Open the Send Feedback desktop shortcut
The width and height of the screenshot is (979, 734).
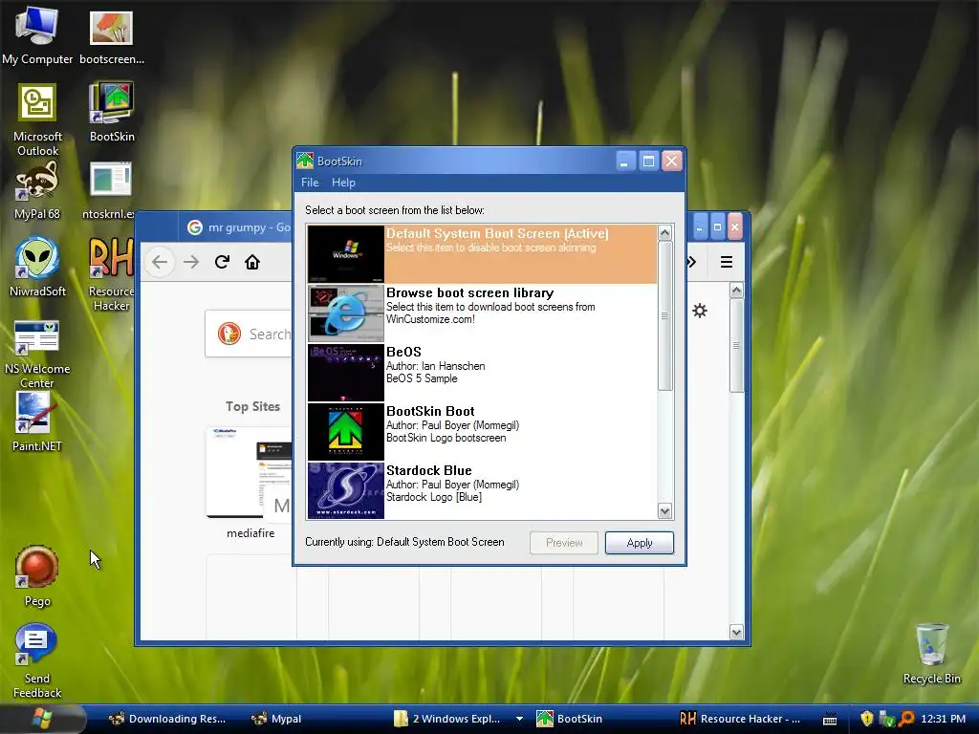[x=37, y=660]
